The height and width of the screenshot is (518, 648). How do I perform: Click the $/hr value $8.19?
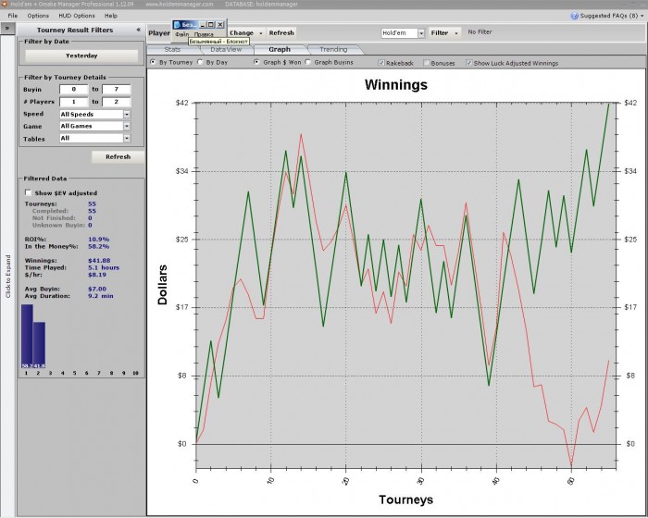pyautogui.click(x=97, y=275)
